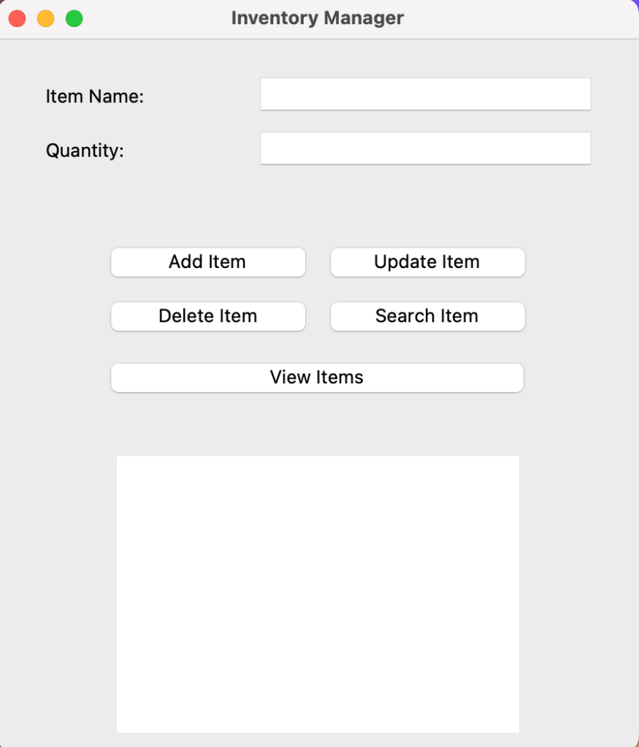639x747 pixels.
Task: Click the Item Name text field
Action: tap(425, 94)
